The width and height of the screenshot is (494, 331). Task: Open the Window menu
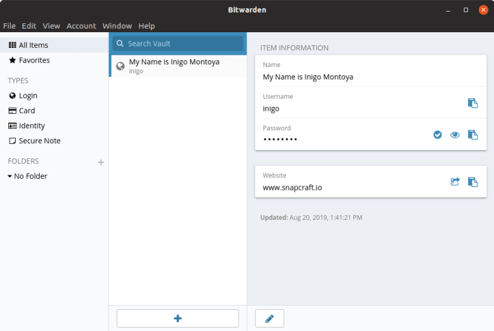pyautogui.click(x=117, y=26)
